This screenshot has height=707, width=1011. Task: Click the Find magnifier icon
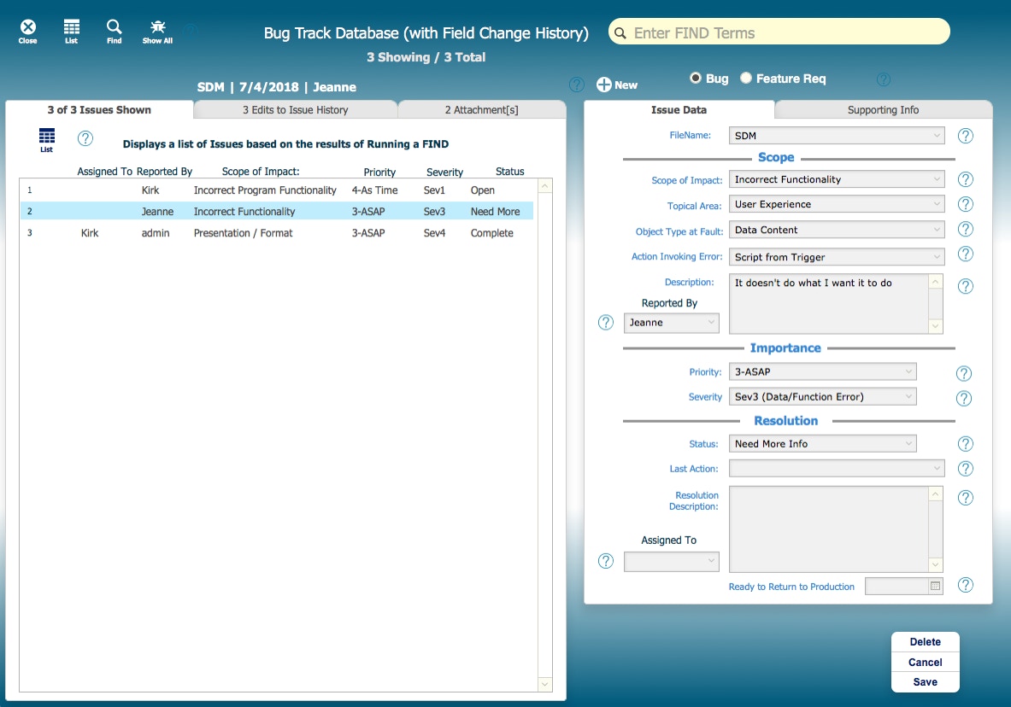tap(114, 28)
